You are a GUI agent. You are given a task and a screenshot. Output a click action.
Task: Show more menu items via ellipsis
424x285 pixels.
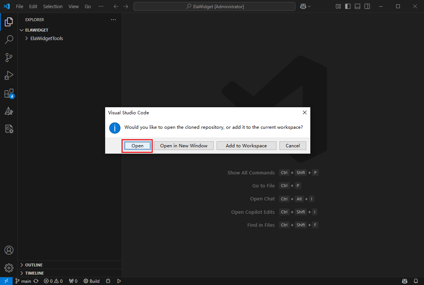pyautogui.click(x=101, y=6)
